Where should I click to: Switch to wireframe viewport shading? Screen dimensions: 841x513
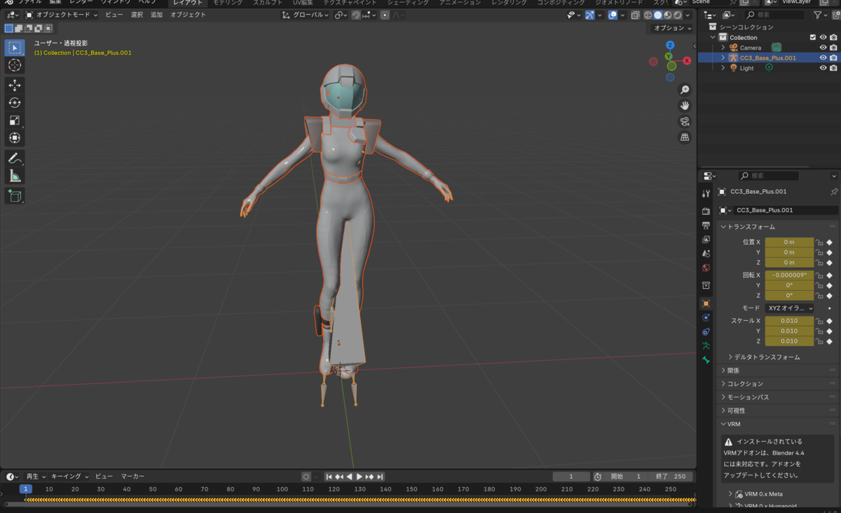[x=648, y=15]
